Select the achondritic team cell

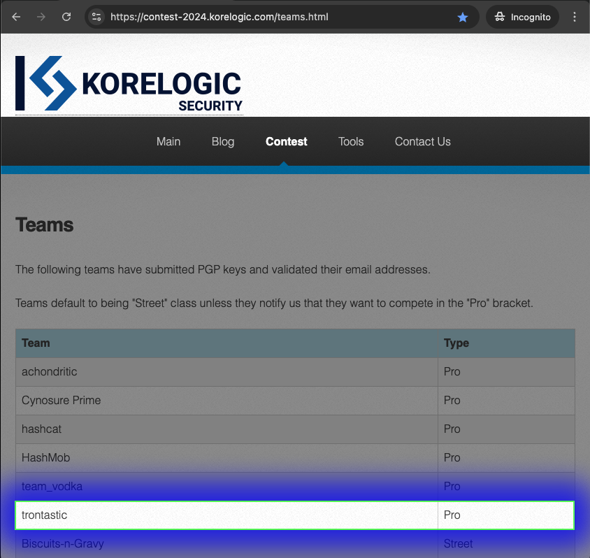(x=226, y=372)
